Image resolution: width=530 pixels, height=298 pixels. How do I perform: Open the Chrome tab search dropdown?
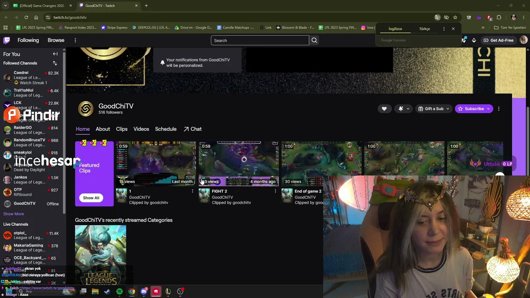pos(5,5)
